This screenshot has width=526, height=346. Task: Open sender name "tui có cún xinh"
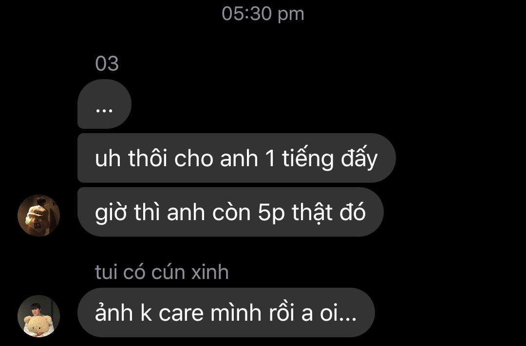click(x=162, y=272)
